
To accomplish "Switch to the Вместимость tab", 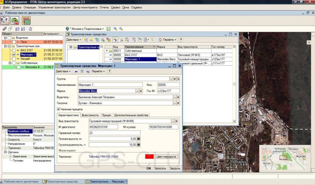I will tap(90, 115).
